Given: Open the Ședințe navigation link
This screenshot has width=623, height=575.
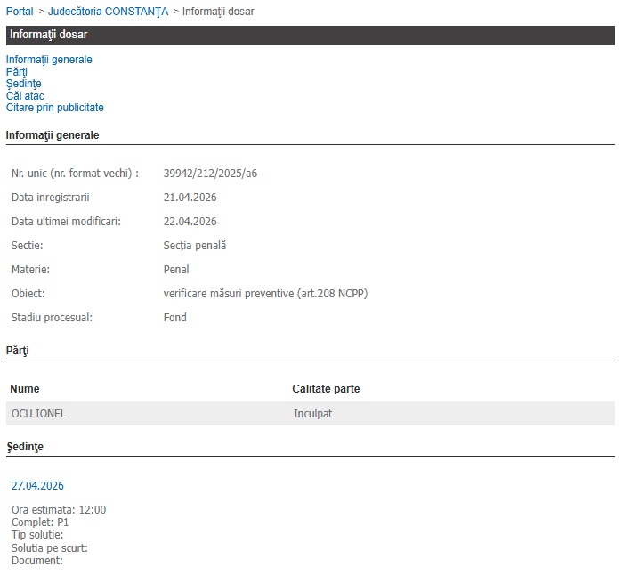Looking at the screenshot, I should pyautogui.click(x=24, y=84).
